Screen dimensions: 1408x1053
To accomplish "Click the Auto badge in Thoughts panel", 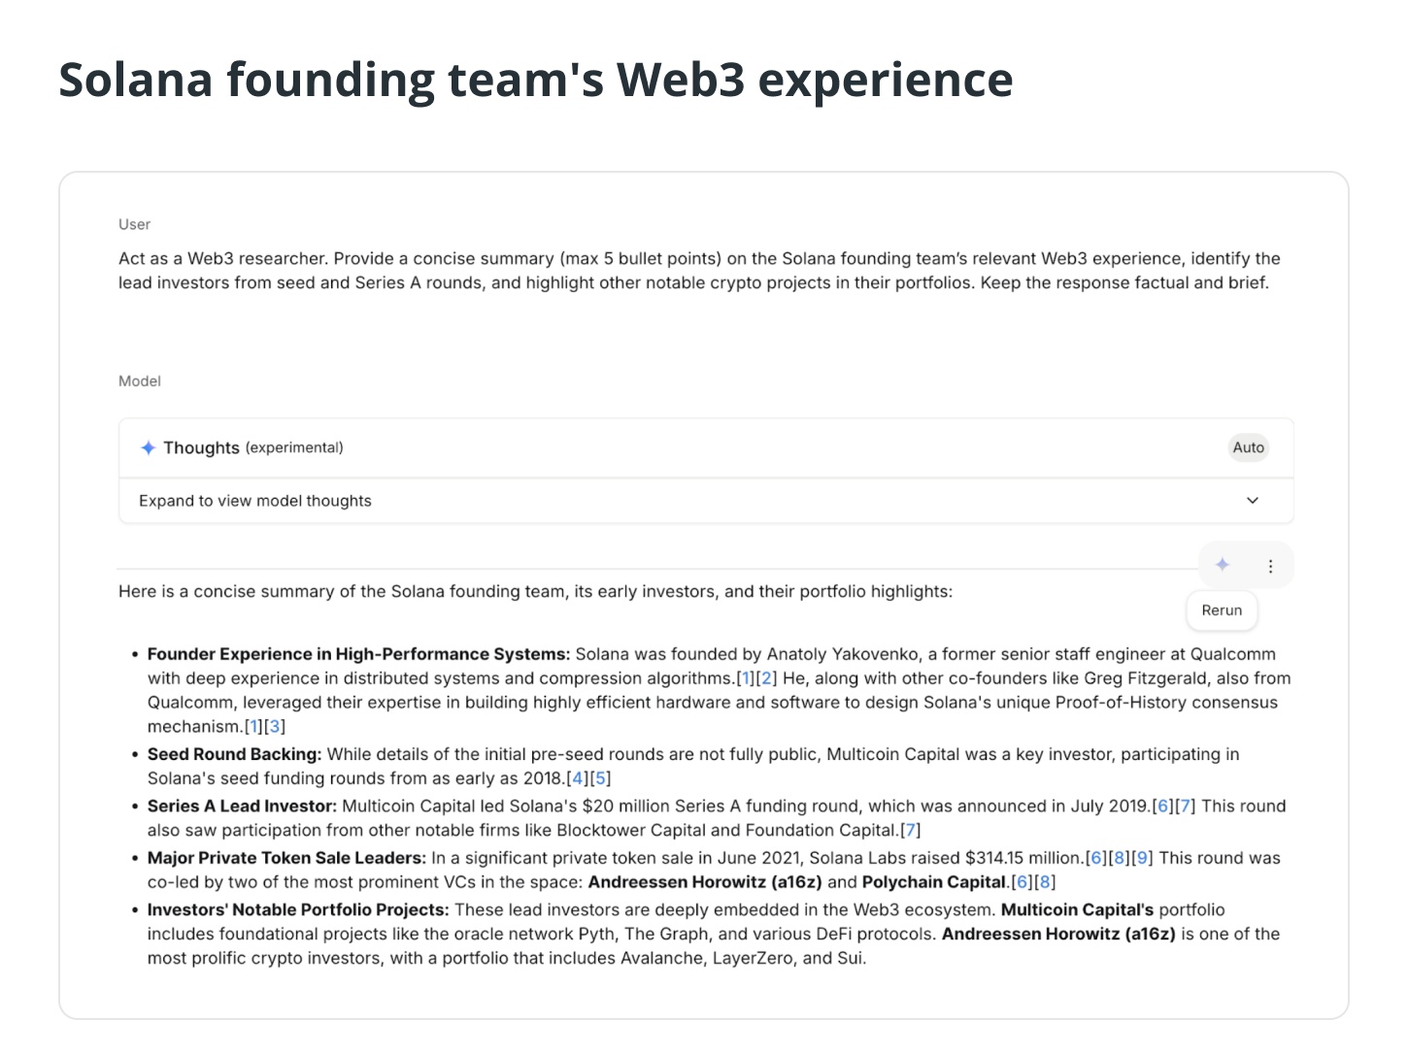I will (x=1248, y=447).
